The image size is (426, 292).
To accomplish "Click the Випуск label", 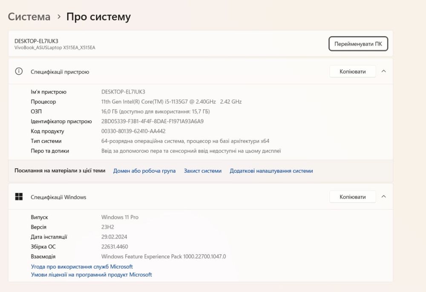I will point(39,217).
